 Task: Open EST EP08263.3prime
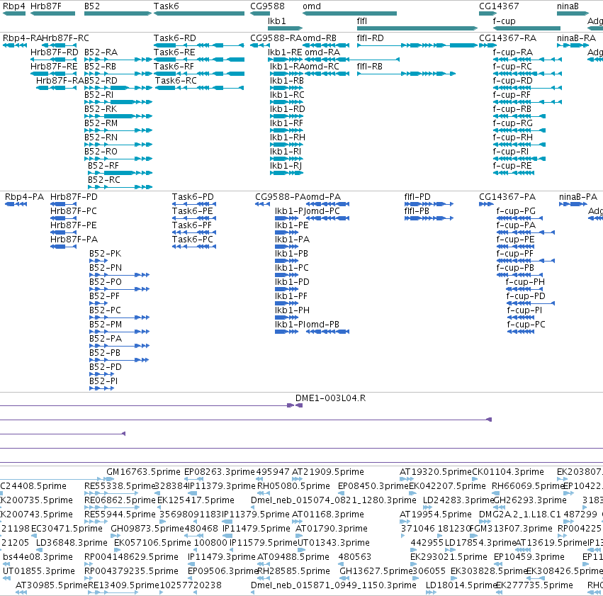[x=196, y=479]
